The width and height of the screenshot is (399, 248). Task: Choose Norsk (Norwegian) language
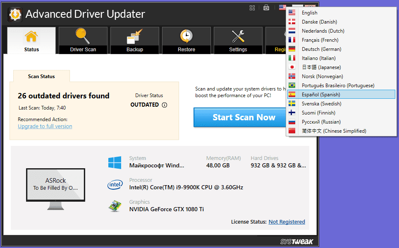[x=341, y=76]
